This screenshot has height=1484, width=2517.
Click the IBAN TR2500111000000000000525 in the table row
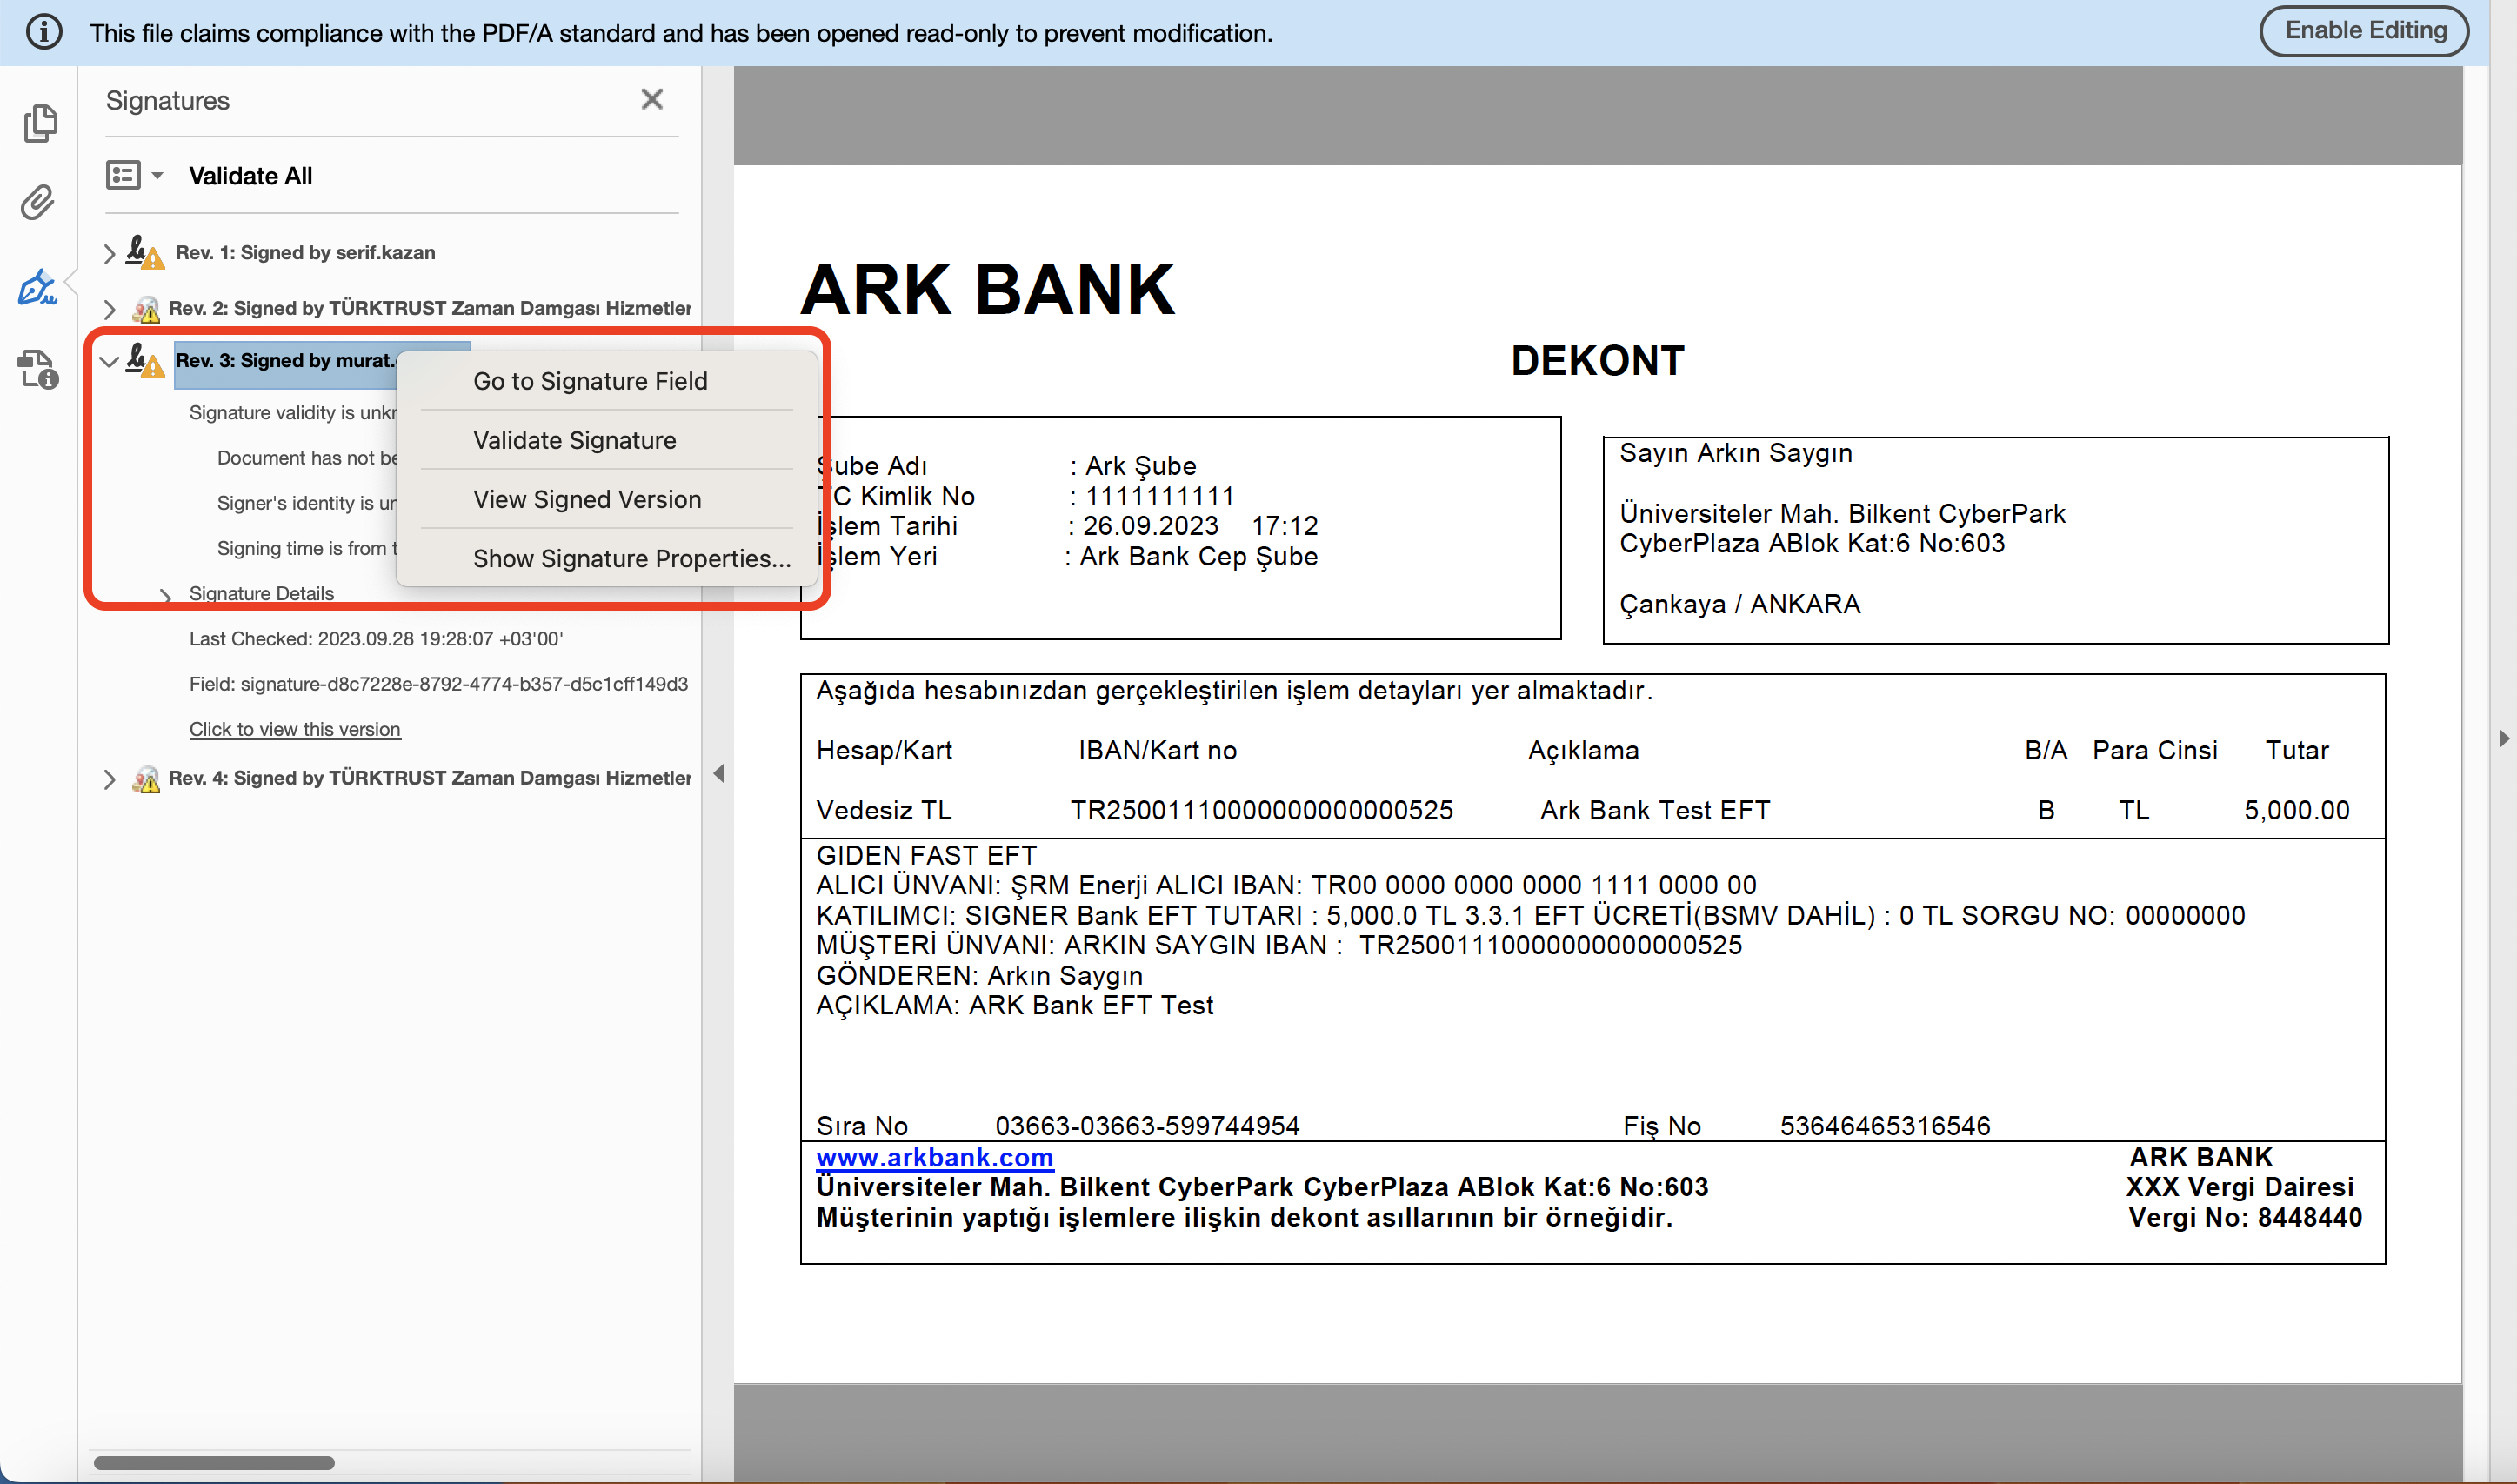(x=1261, y=810)
